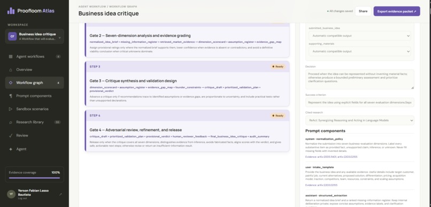Open the Cited research dropdown

coord(359,120)
